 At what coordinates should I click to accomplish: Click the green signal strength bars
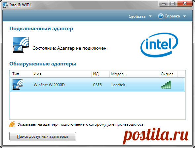click(166, 85)
